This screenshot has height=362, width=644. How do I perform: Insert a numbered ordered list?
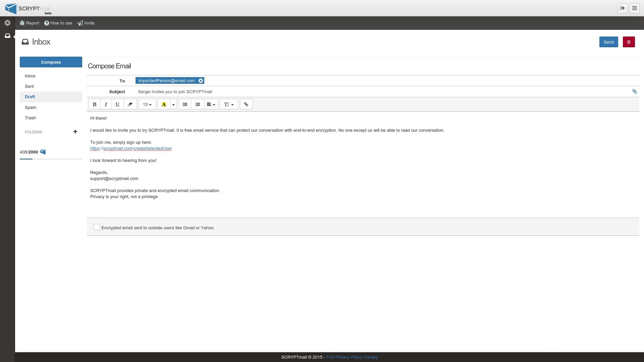(x=198, y=105)
